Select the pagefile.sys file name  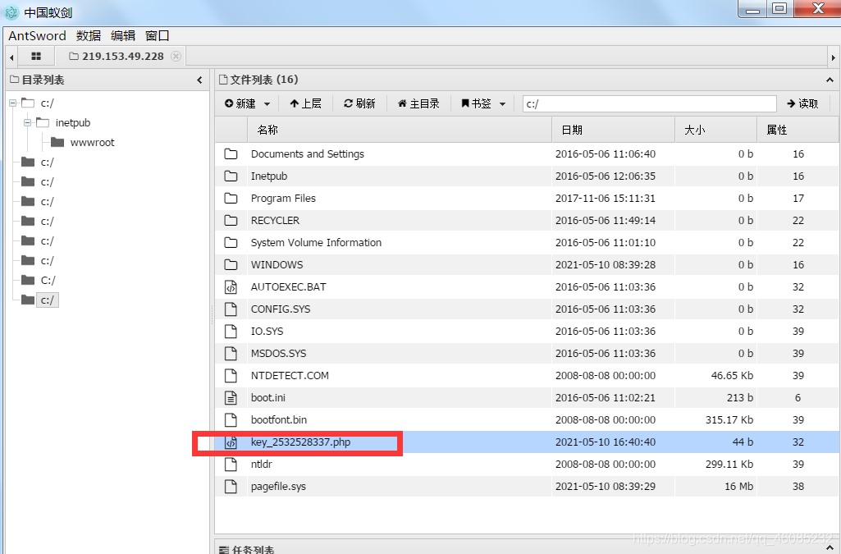pyautogui.click(x=278, y=487)
